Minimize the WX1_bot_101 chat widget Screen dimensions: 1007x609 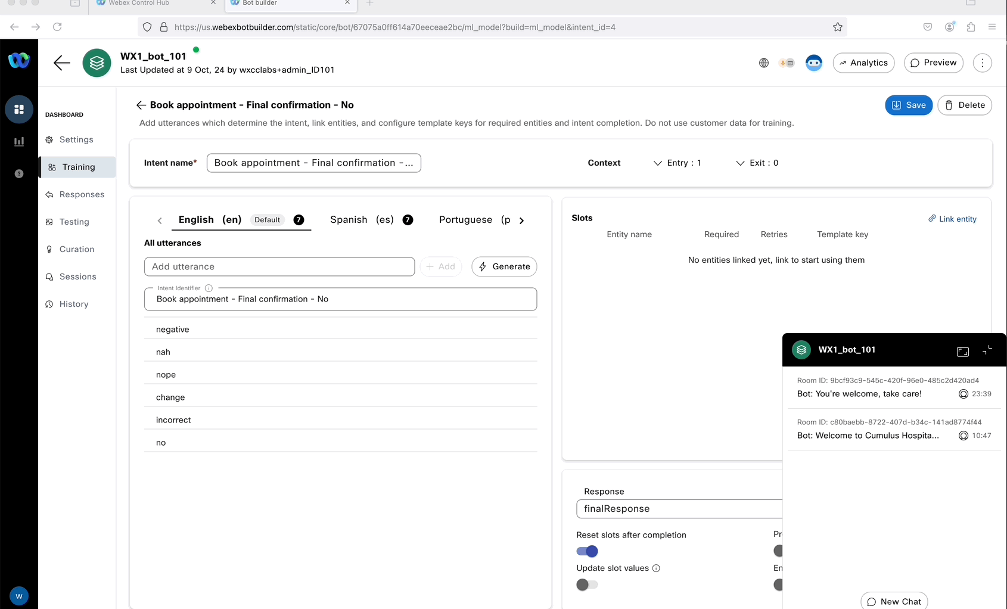click(x=987, y=350)
